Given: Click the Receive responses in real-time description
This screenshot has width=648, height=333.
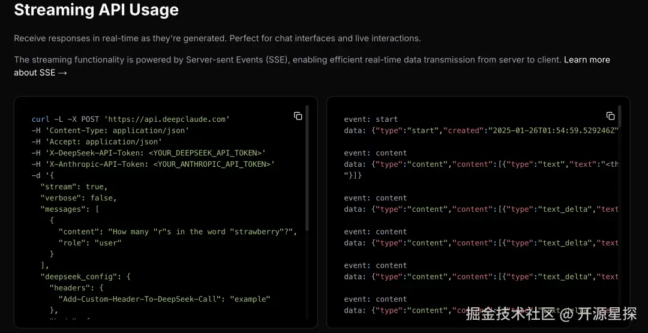Looking at the screenshot, I should tap(217, 38).
